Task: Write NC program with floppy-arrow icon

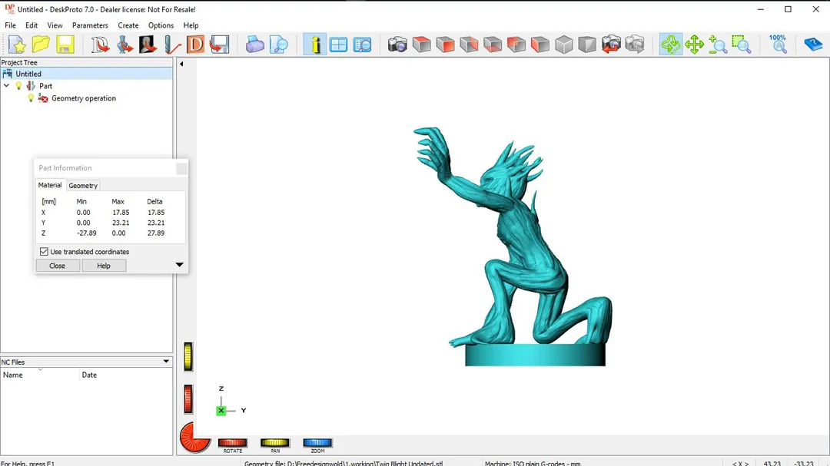Action: pos(219,45)
